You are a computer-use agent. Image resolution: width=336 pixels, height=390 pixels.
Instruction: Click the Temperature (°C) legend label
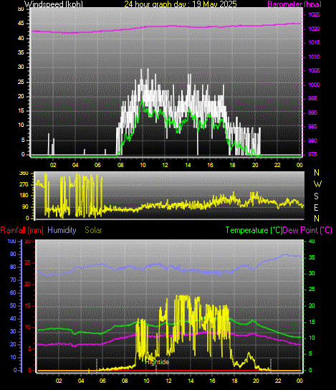[x=254, y=230]
